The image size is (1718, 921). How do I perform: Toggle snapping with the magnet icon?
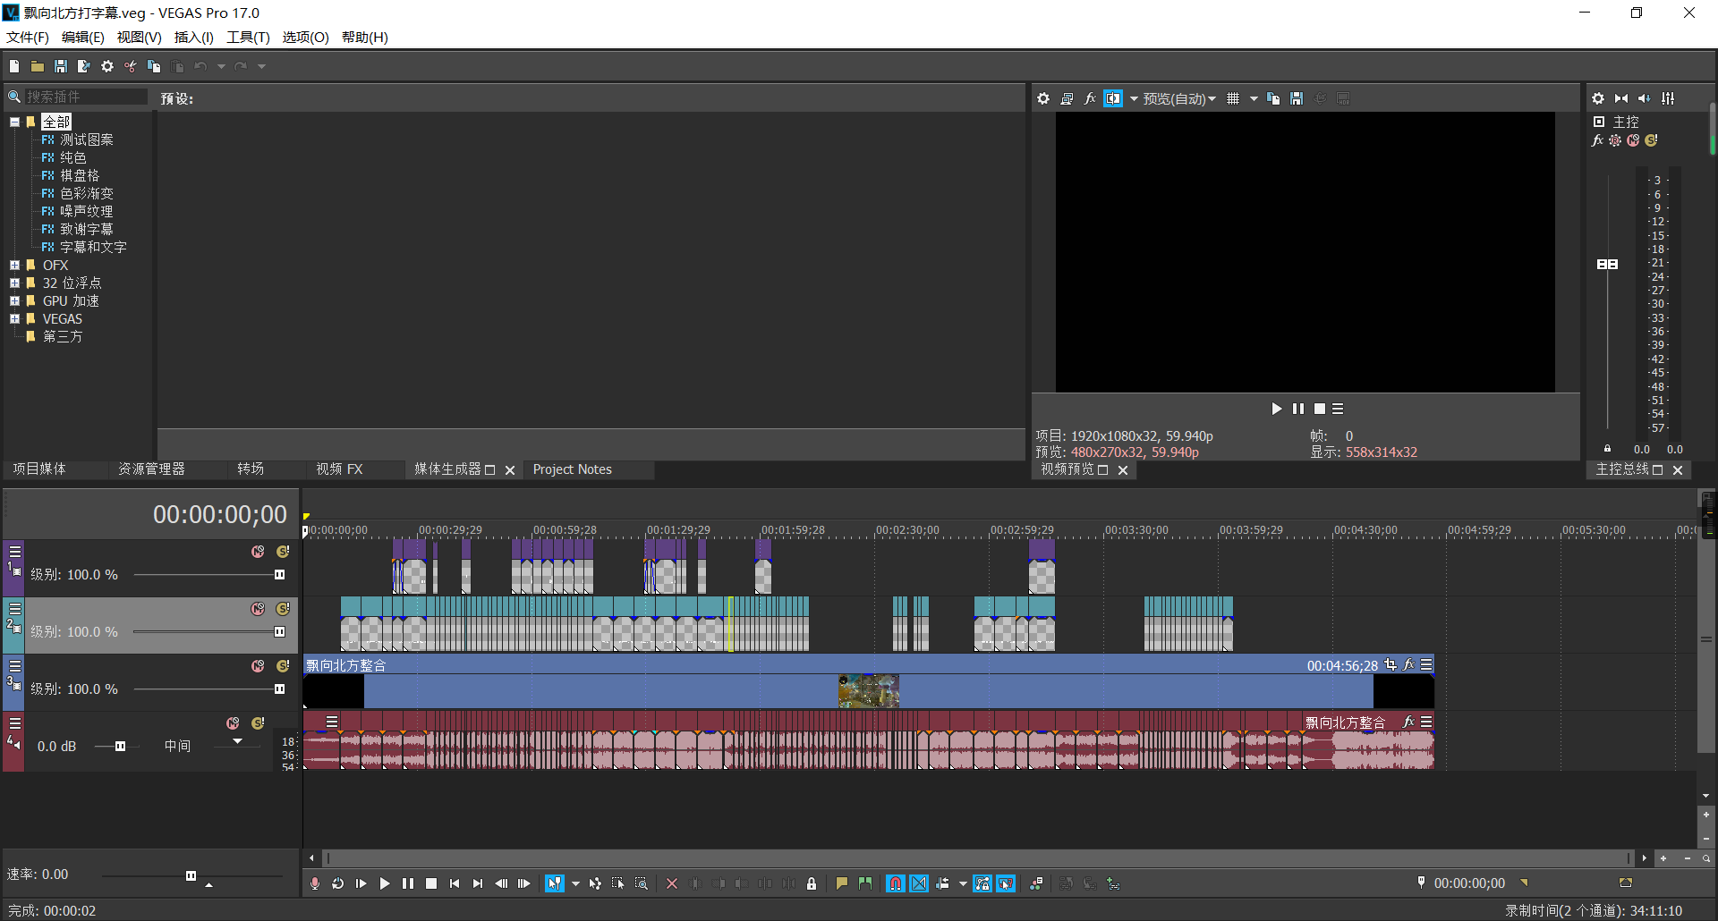coord(896,883)
